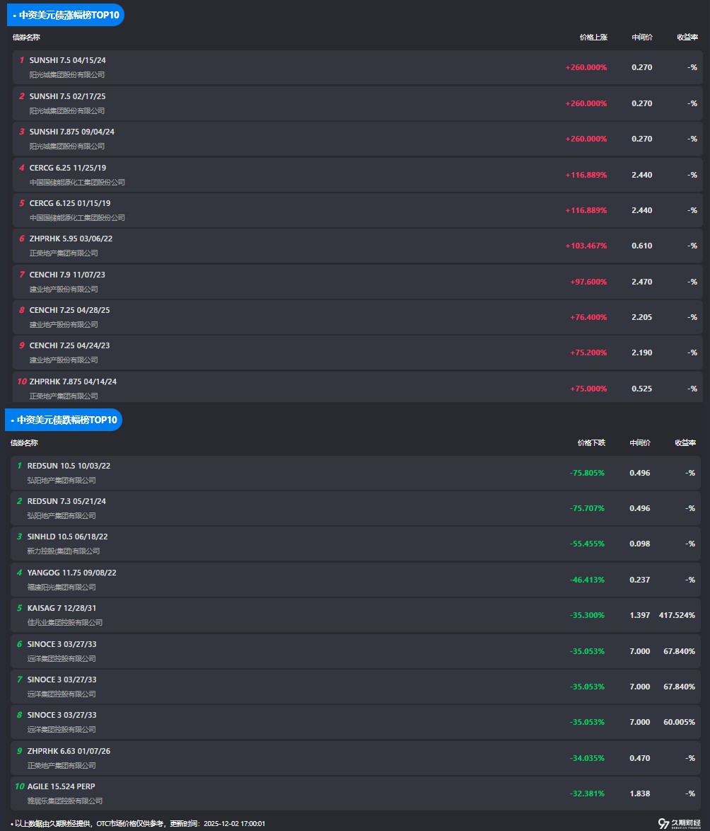The width and height of the screenshot is (710, 831).
Task: Open the SUNSHI 7.875 09/04/24 bond row
Action: pos(71,132)
